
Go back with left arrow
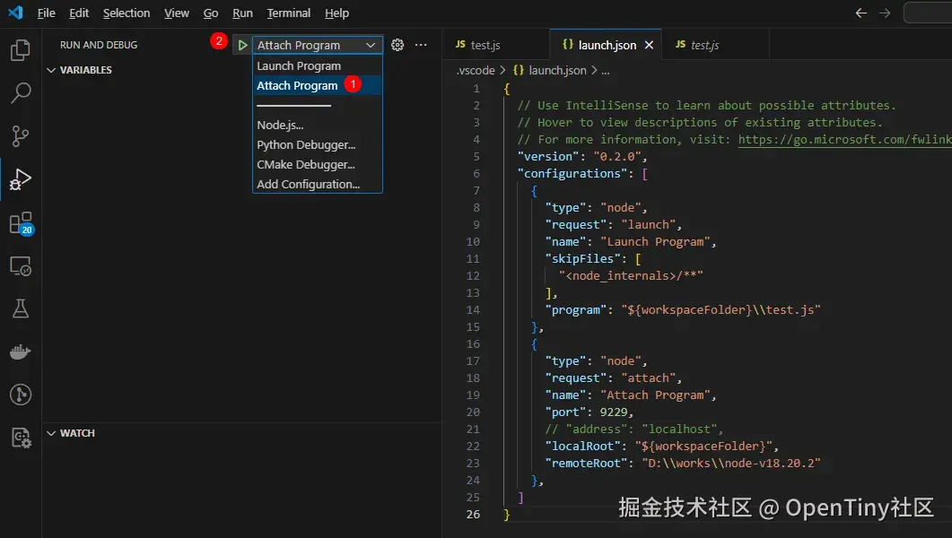coord(861,13)
